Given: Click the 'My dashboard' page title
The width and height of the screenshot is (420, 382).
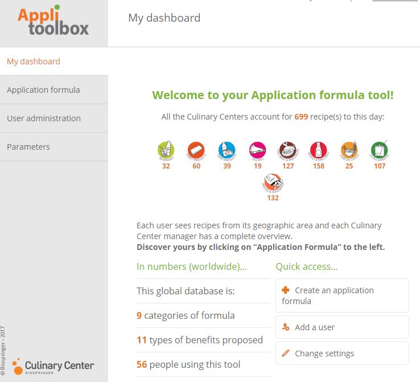Looking at the screenshot, I should click(164, 18).
